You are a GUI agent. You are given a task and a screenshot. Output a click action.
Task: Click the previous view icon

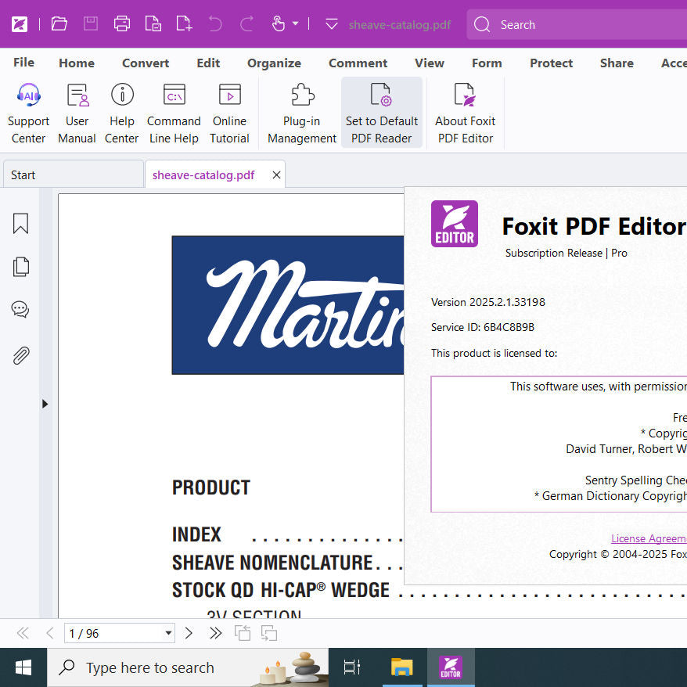click(x=243, y=633)
